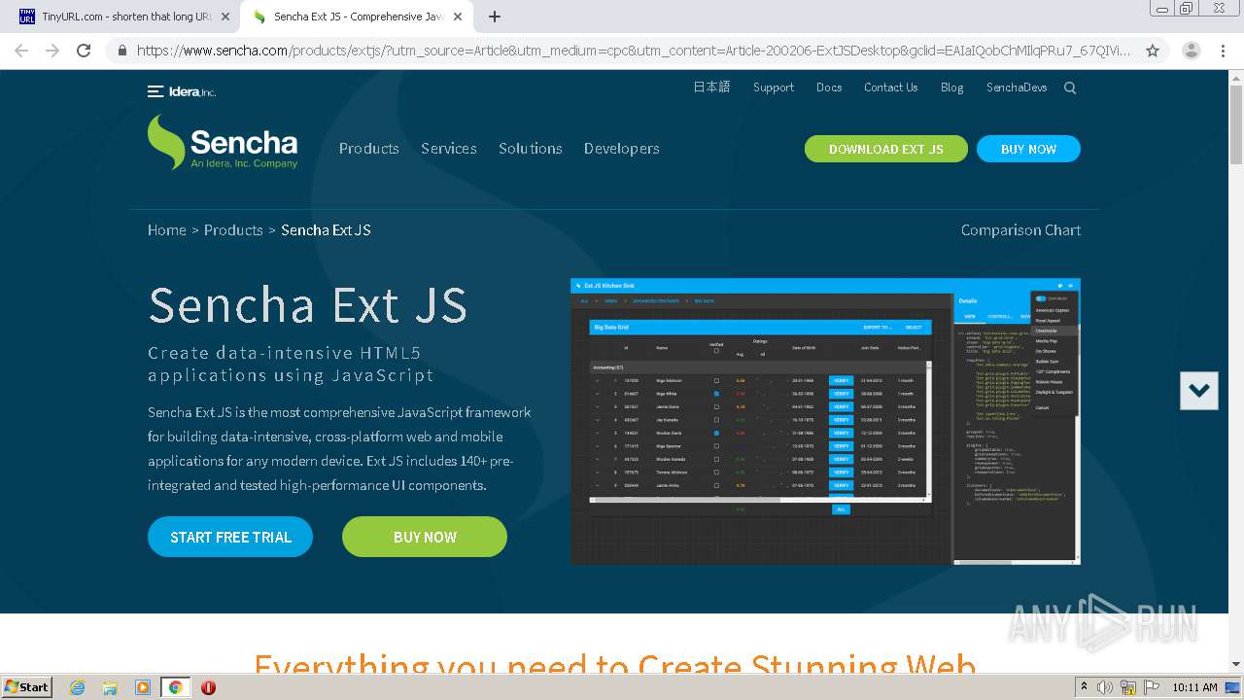Open a new browser tab

495,17
